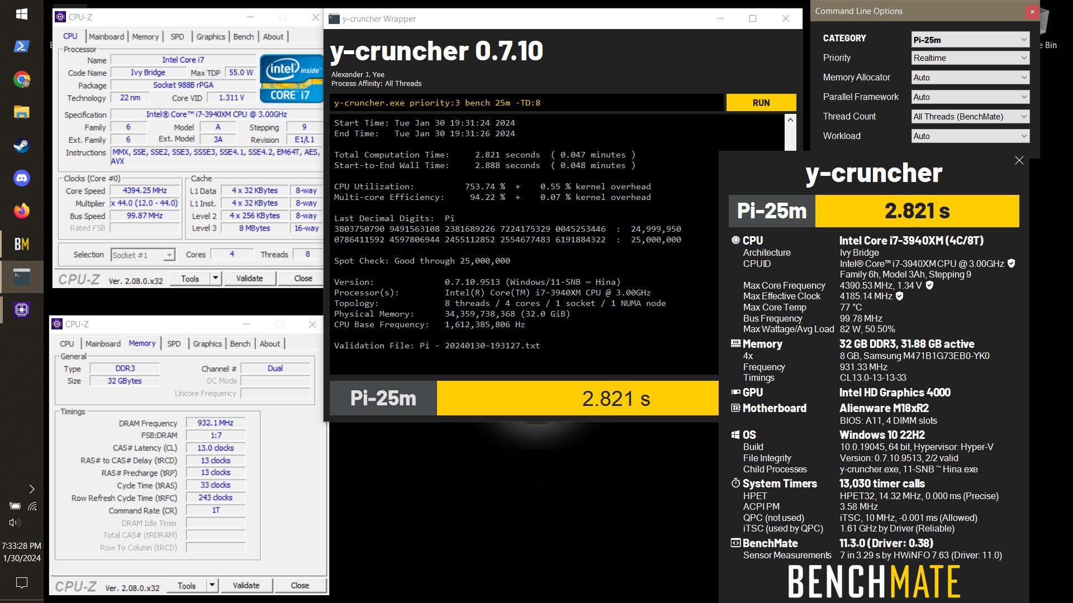Click the verified shield next to Max Effective Clock

coord(900,296)
